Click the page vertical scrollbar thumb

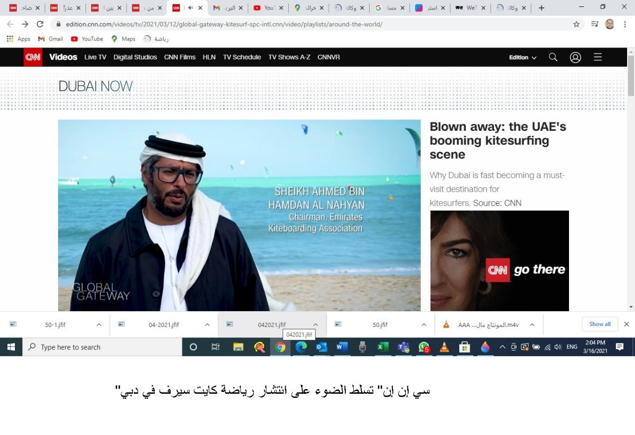[631, 76]
